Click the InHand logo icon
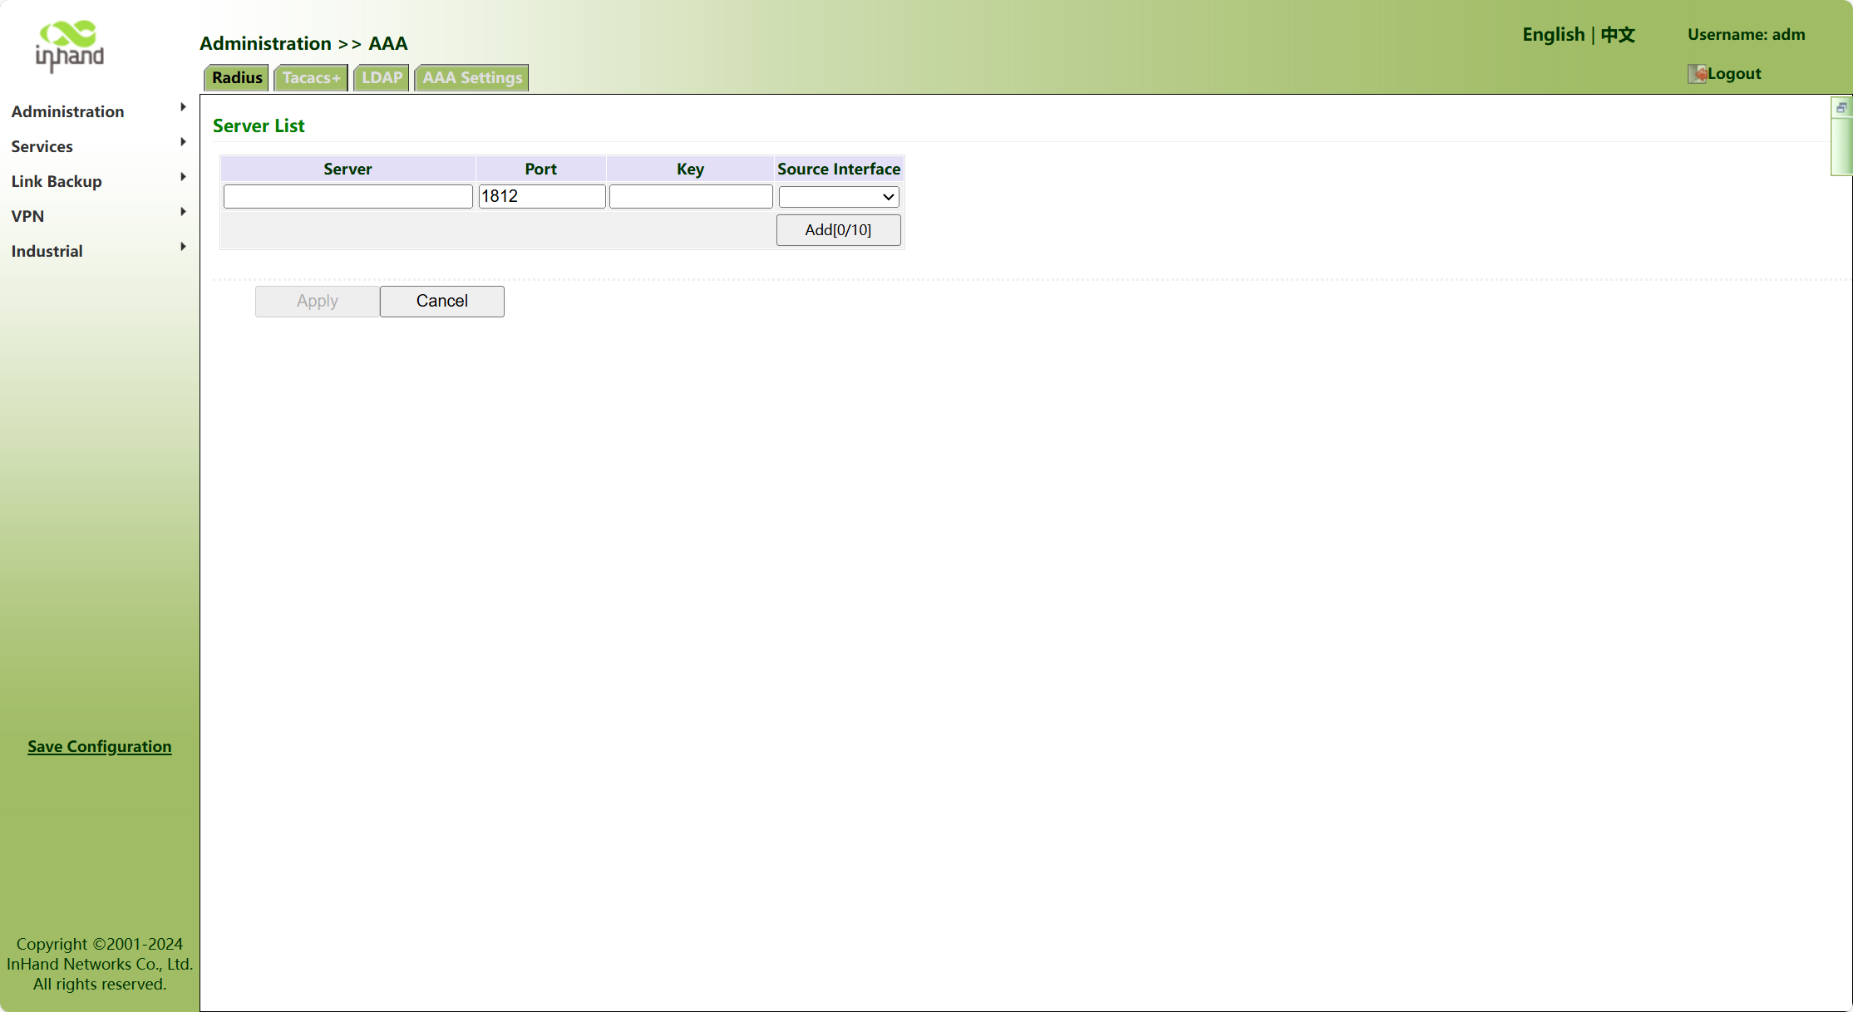This screenshot has width=1853, height=1012. coord(70,46)
